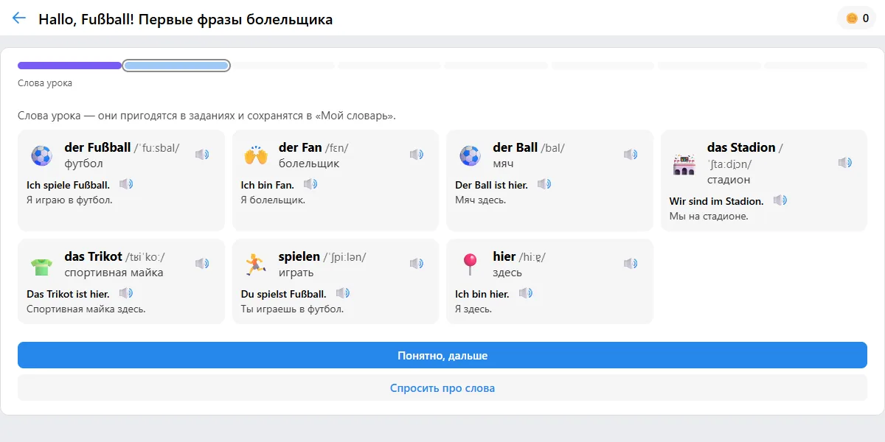The image size is (885, 442).
Task: Click the word das Stadion
Action: click(741, 147)
